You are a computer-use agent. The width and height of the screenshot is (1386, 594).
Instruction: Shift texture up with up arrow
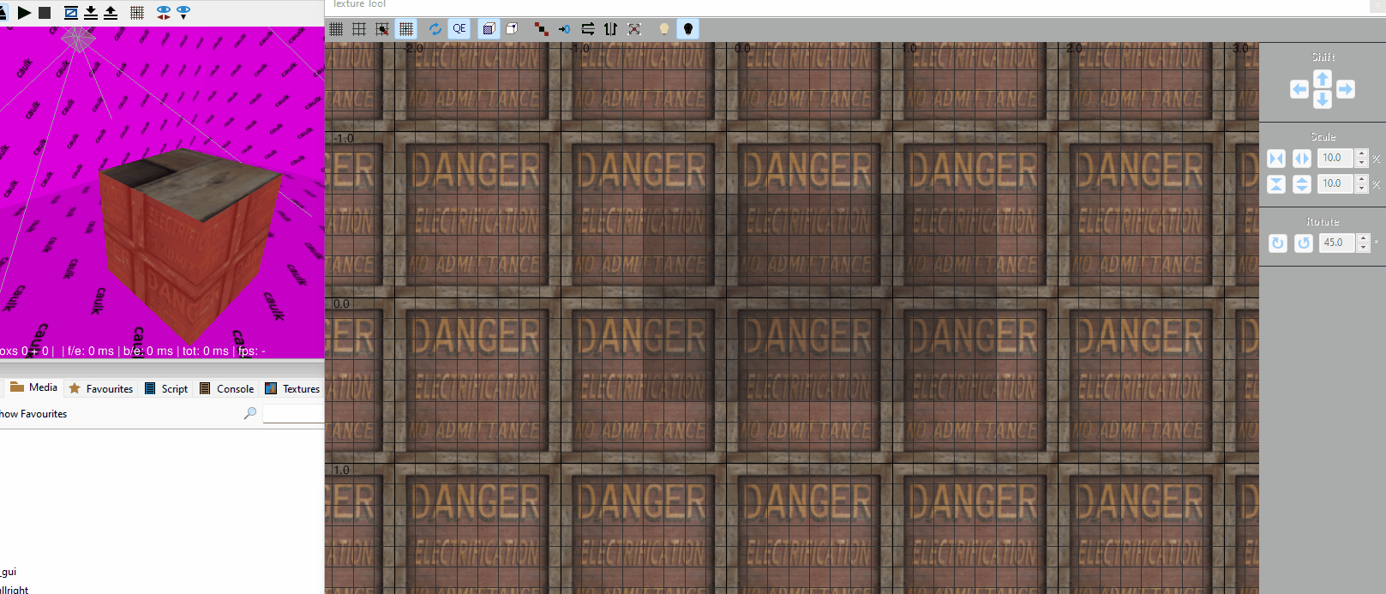coord(1323,79)
